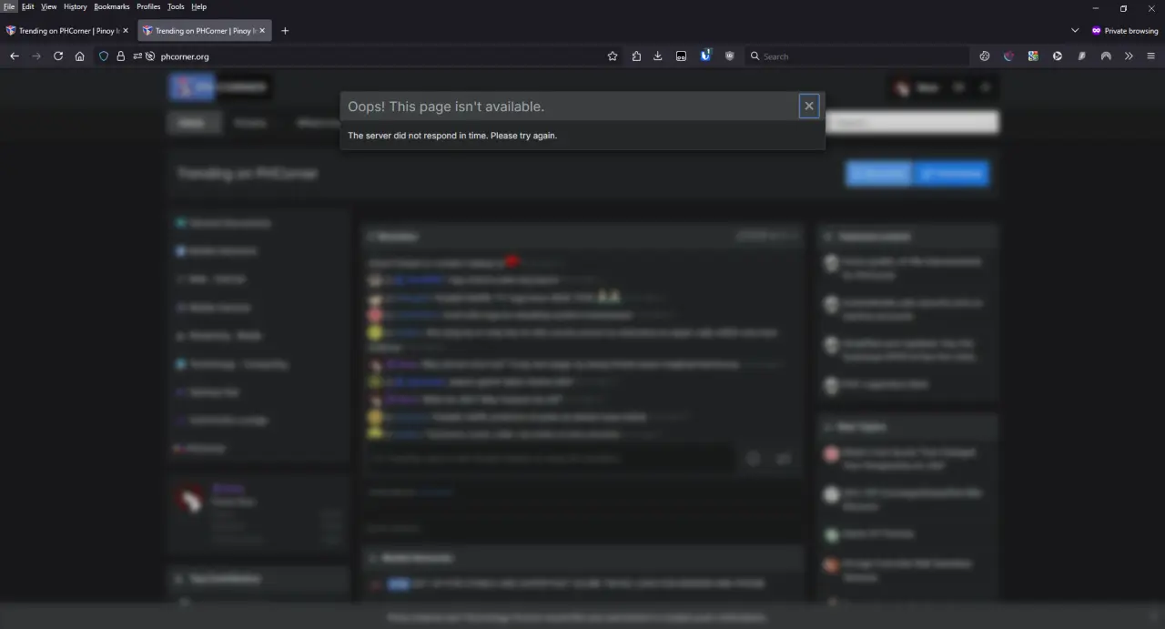
Task: Click the "The server did not respond" message
Action: [x=452, y=136]
